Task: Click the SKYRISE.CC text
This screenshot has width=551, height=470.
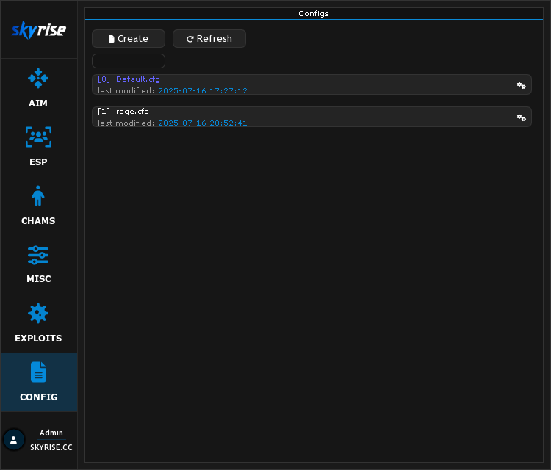Action: (x=51, y=447)
